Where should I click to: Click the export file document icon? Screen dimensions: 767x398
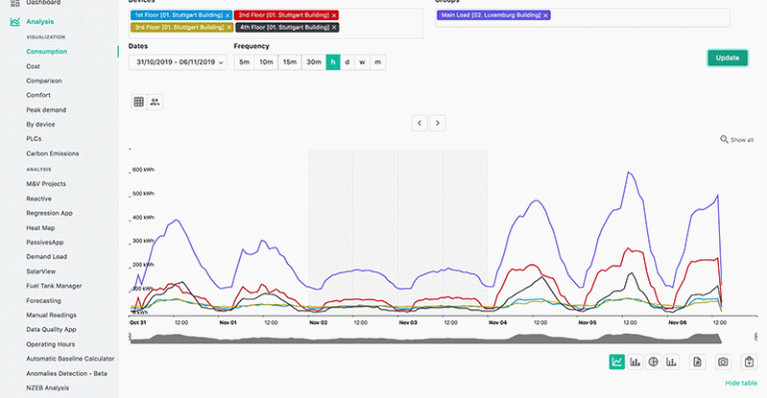(697, 362)
